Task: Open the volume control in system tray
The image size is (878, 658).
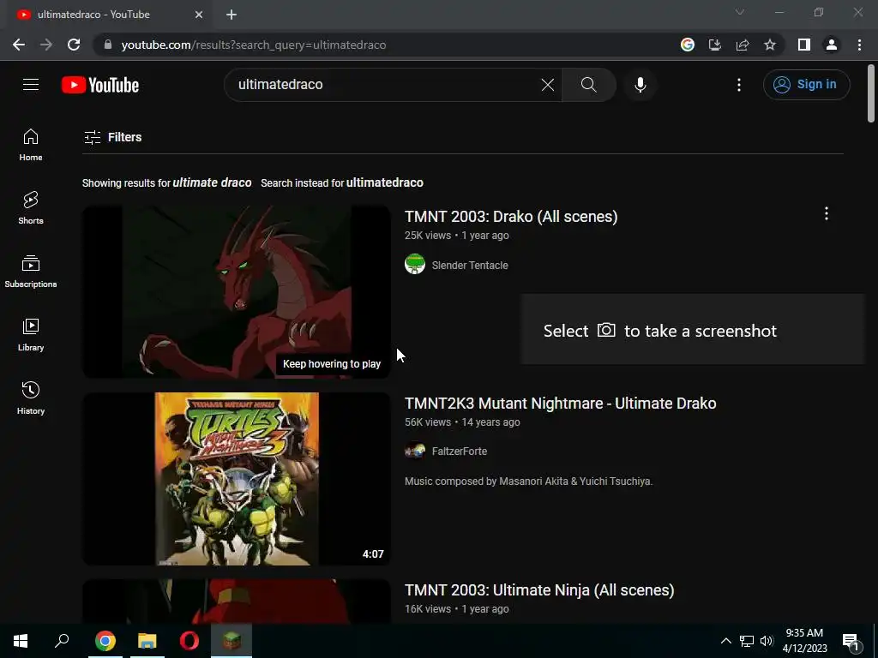Action: click(x=767, y=641)
